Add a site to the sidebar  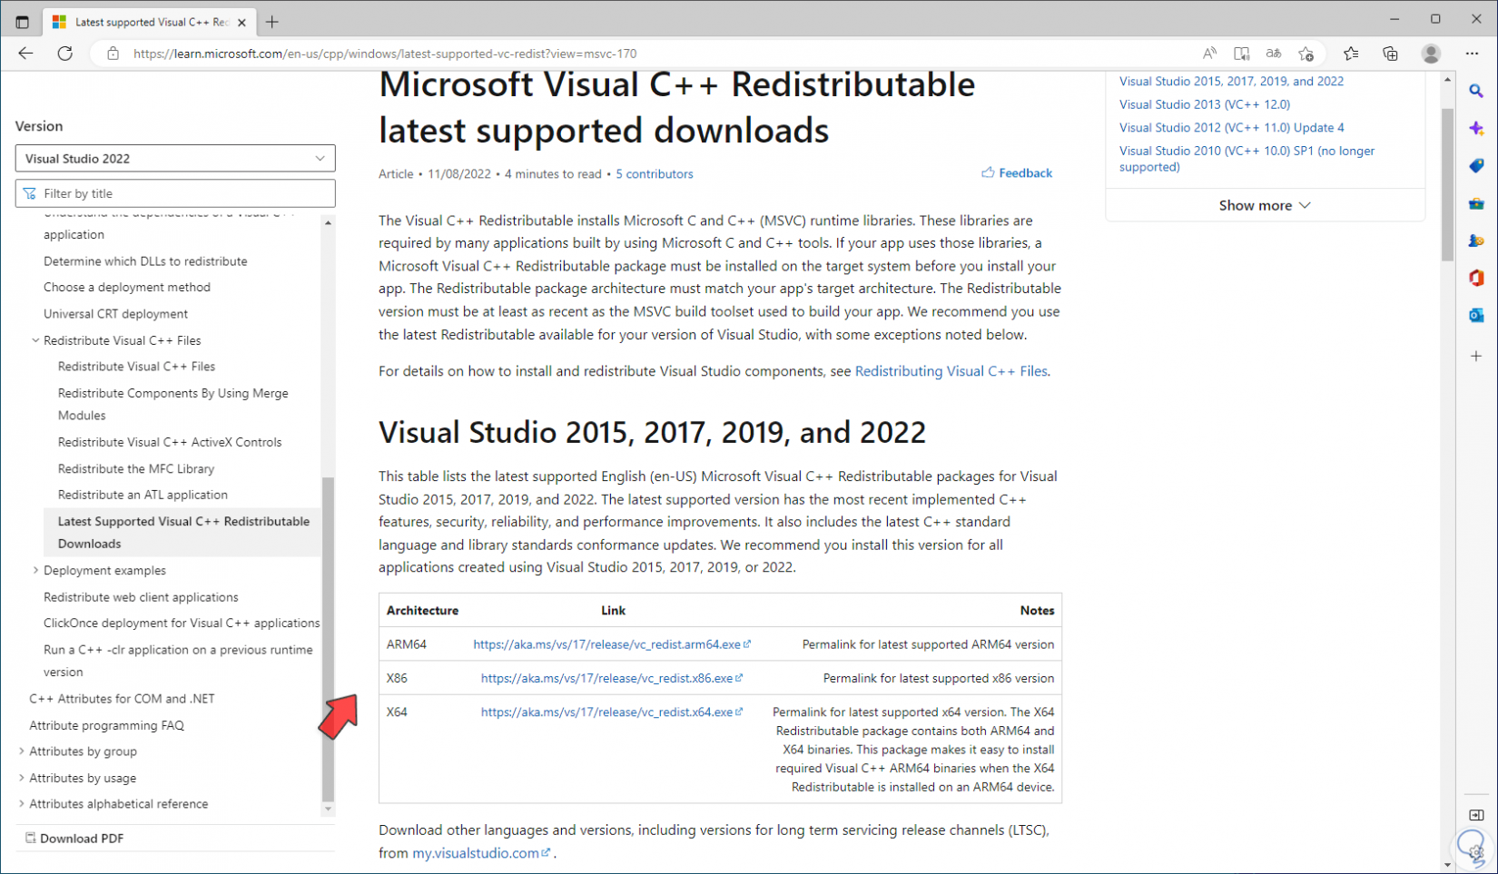click(x=1476, y=356)
